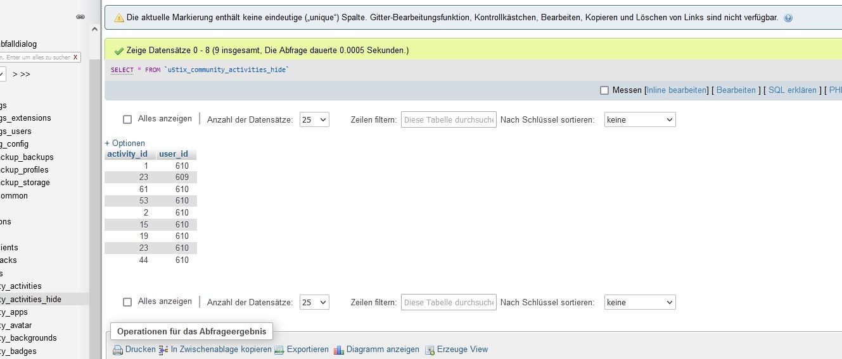Screen dimensions: 842x359
Task: Sort by the activity_id column header
Action: pos(127,154)
